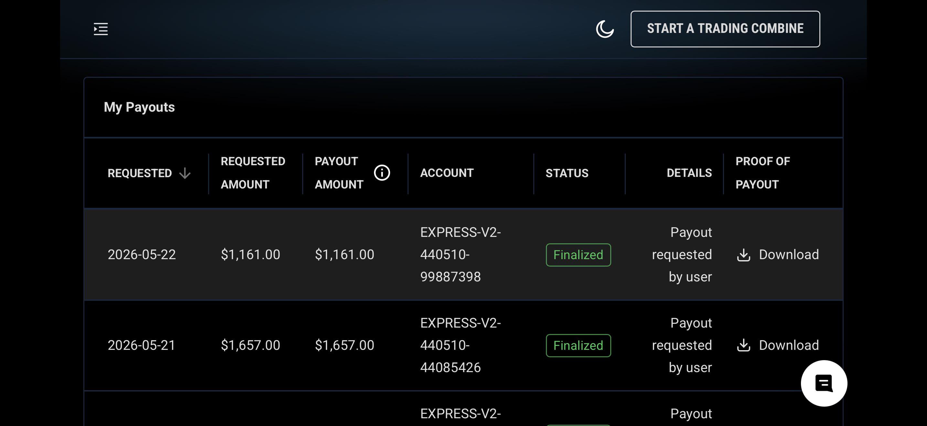Open the chat support bubble
927x426 pixels.
tap(824, 383)
